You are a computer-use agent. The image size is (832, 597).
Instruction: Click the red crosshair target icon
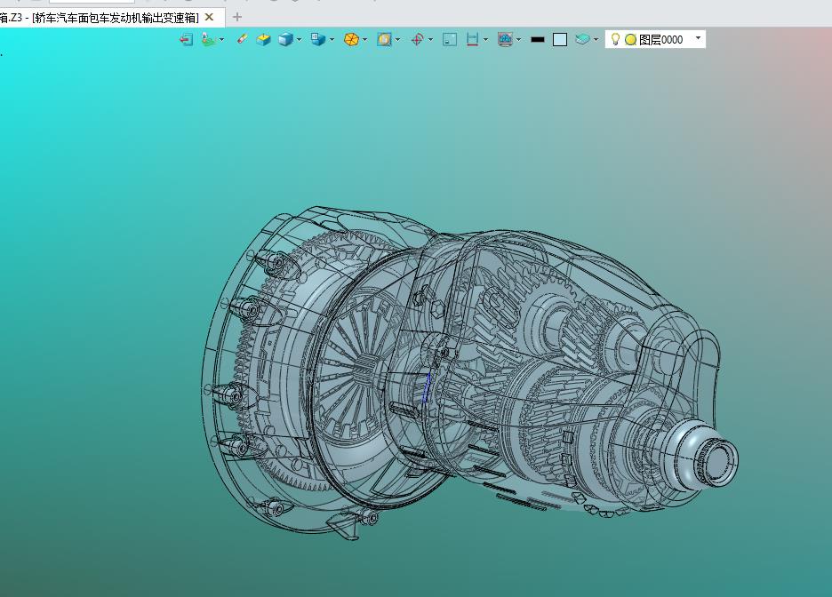pyautogui.click(x=417, y=39)
